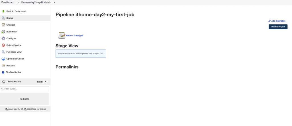The image size is (292, 126).
Task: Click the red Delete Pipeline icon
Action: tap(3, 45)
